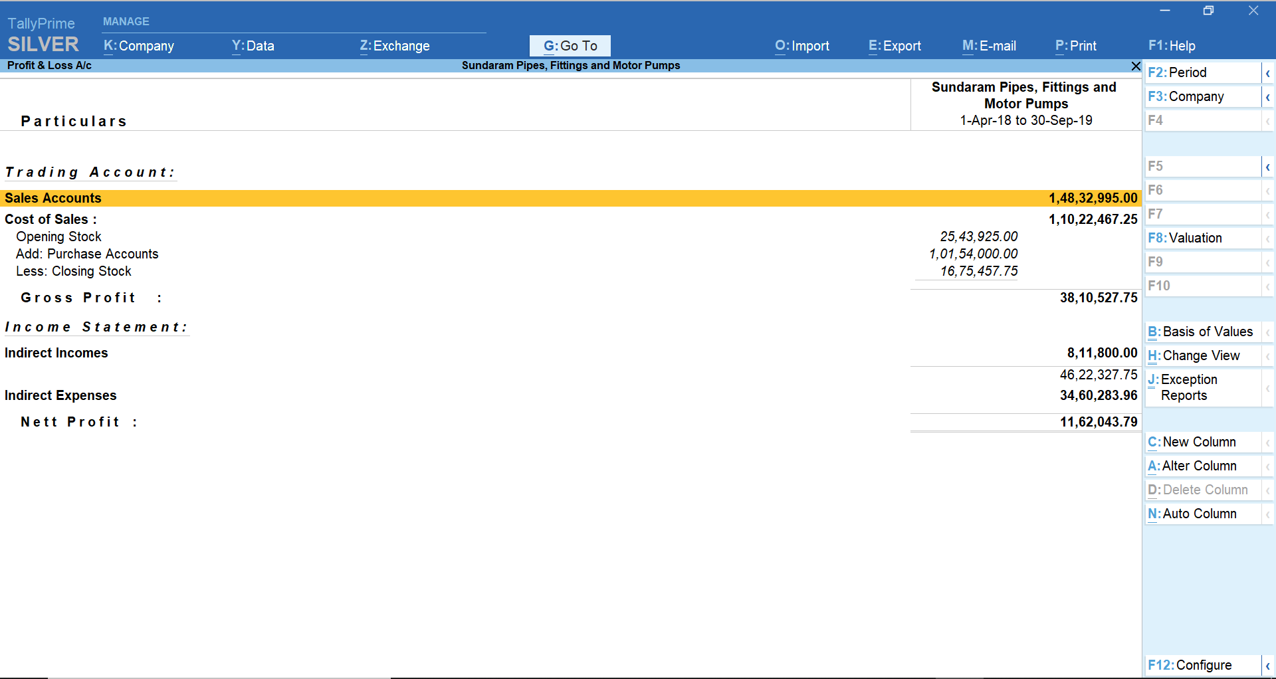Select the Sales Accounts row
This screenshot has width=1276, height=679.
pyautogui.click(x=570, y=198)
